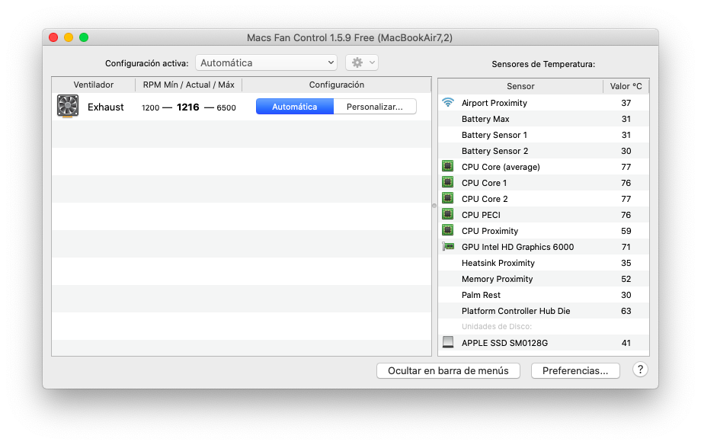The width and height of the screenshot is (701, 445).
Task: Click the Exhaust fan icon
Action: (68, 107)
